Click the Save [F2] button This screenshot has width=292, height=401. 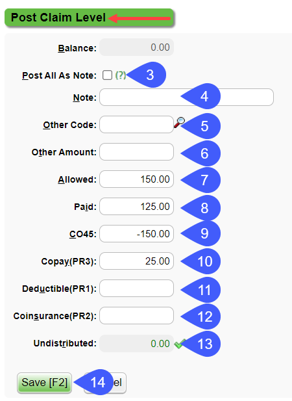coord(44,383)
